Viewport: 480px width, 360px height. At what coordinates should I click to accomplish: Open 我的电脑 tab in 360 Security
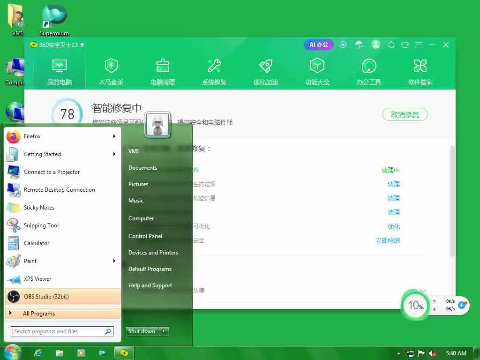click(60, 72)
